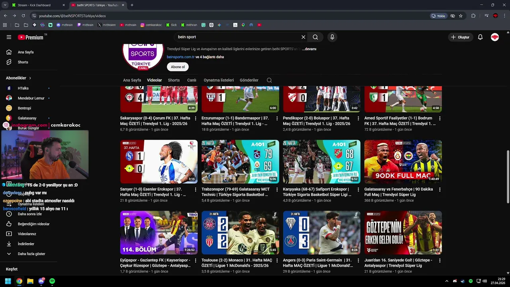Viewport: 510px width, 287px height.
Task: Switch to Stream - Kick Dashboard browser tab
Action: point(38,5)
